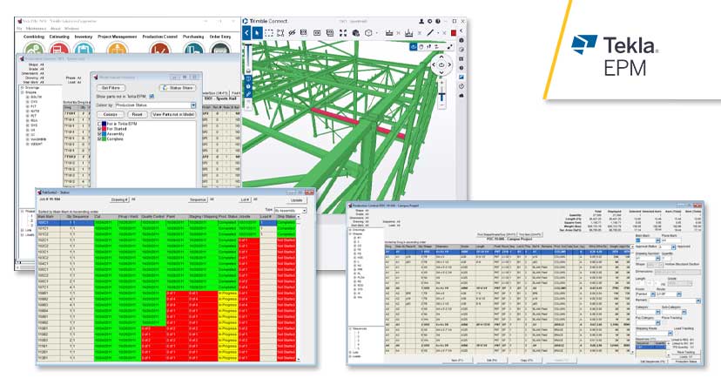Open the Project Management module icon
721x385 pixels.
(117, 48)
